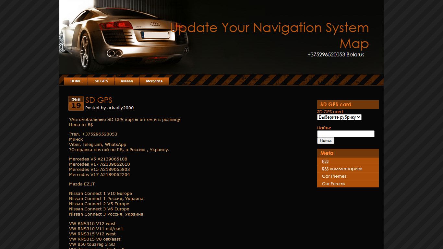Image resolution: width=443 pixels, height=249 pixels.
Task: Select the 'Mercedes V17 A2189062204' line
Action: point(100,175)
